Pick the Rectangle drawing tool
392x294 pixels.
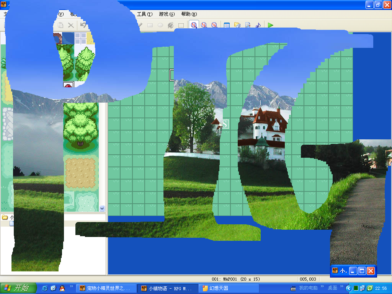pos(150,25)
